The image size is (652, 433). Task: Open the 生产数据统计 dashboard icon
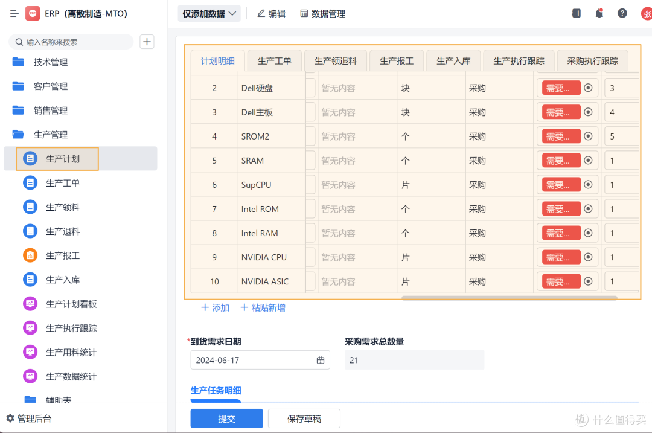[30, 376]
